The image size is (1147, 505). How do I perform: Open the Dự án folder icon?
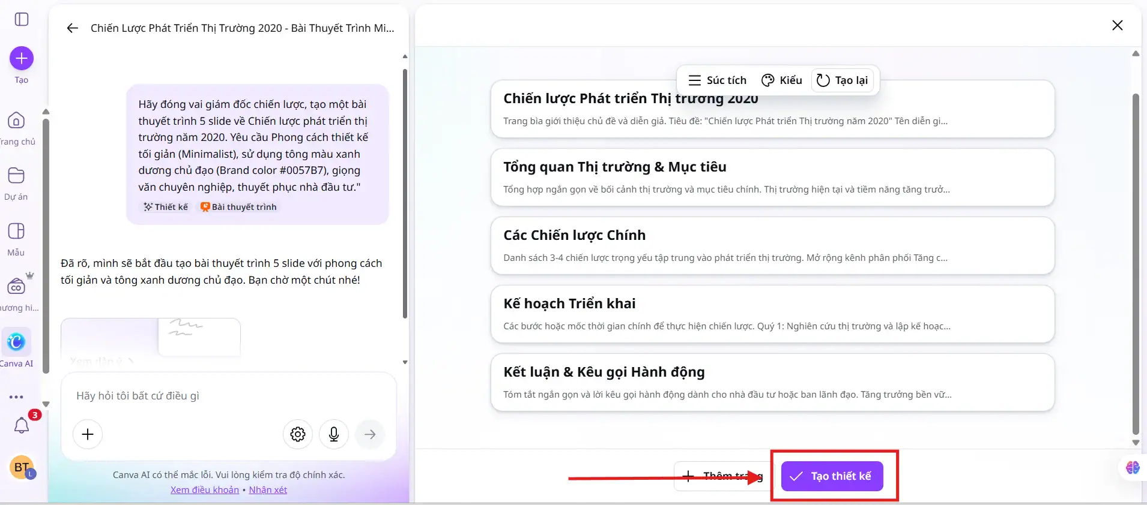click(16, 176)
